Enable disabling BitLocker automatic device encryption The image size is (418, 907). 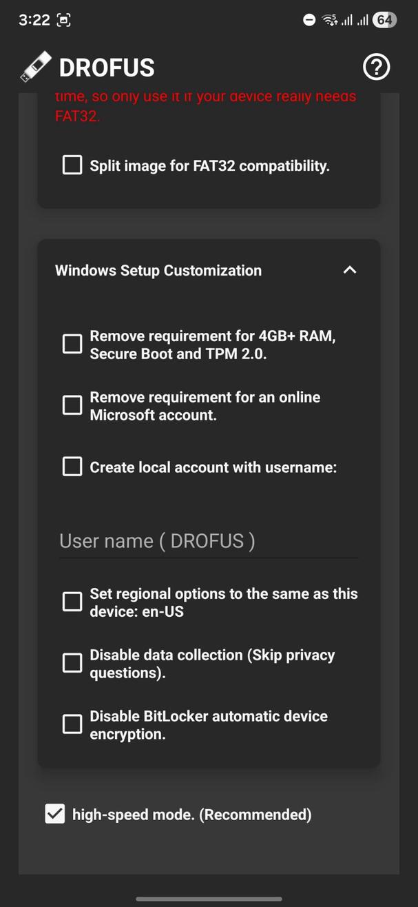tap(72, 724)
